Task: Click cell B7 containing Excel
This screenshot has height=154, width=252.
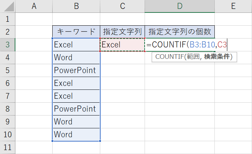Action: (x=76, y=96)
